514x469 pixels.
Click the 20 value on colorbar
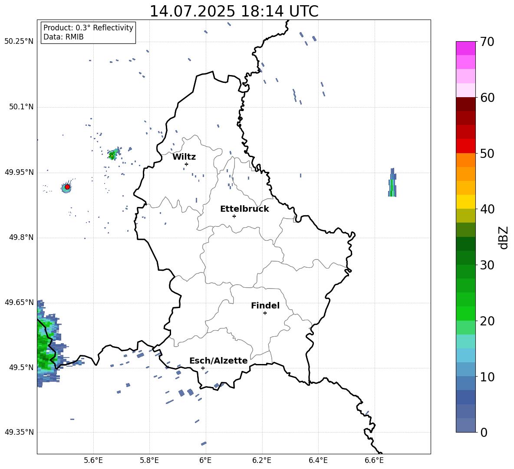click(x=487, y=321)
